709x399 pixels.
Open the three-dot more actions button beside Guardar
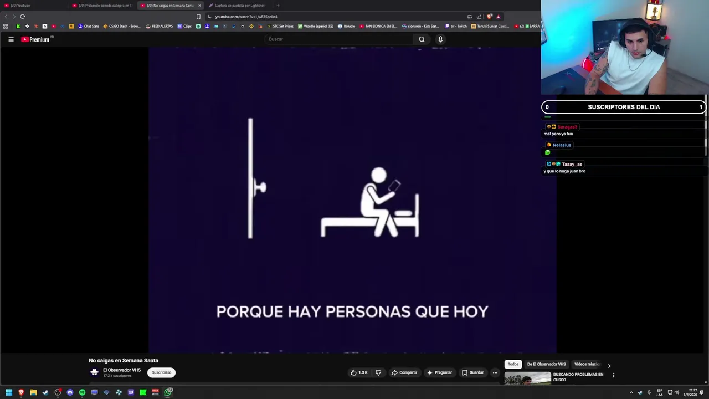point(495,372)
